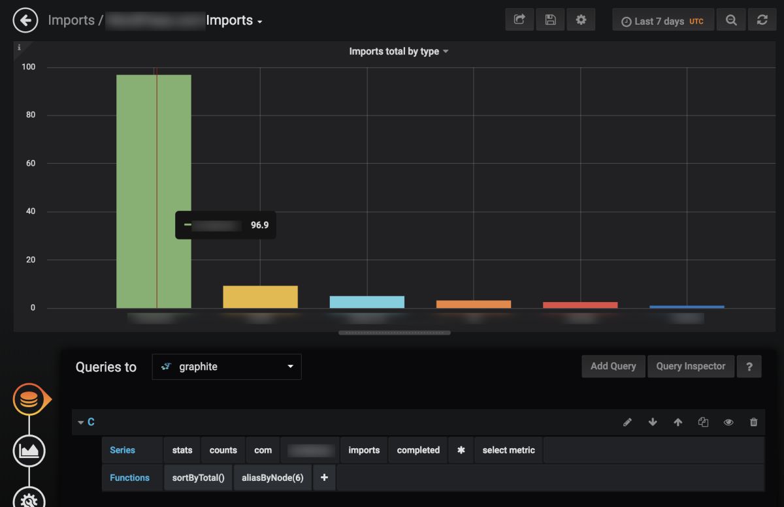The width and height of the screenshot is (784, 507).
Task: Open query help question mark button
Action: pyautogui.click(x=749, y=366)
